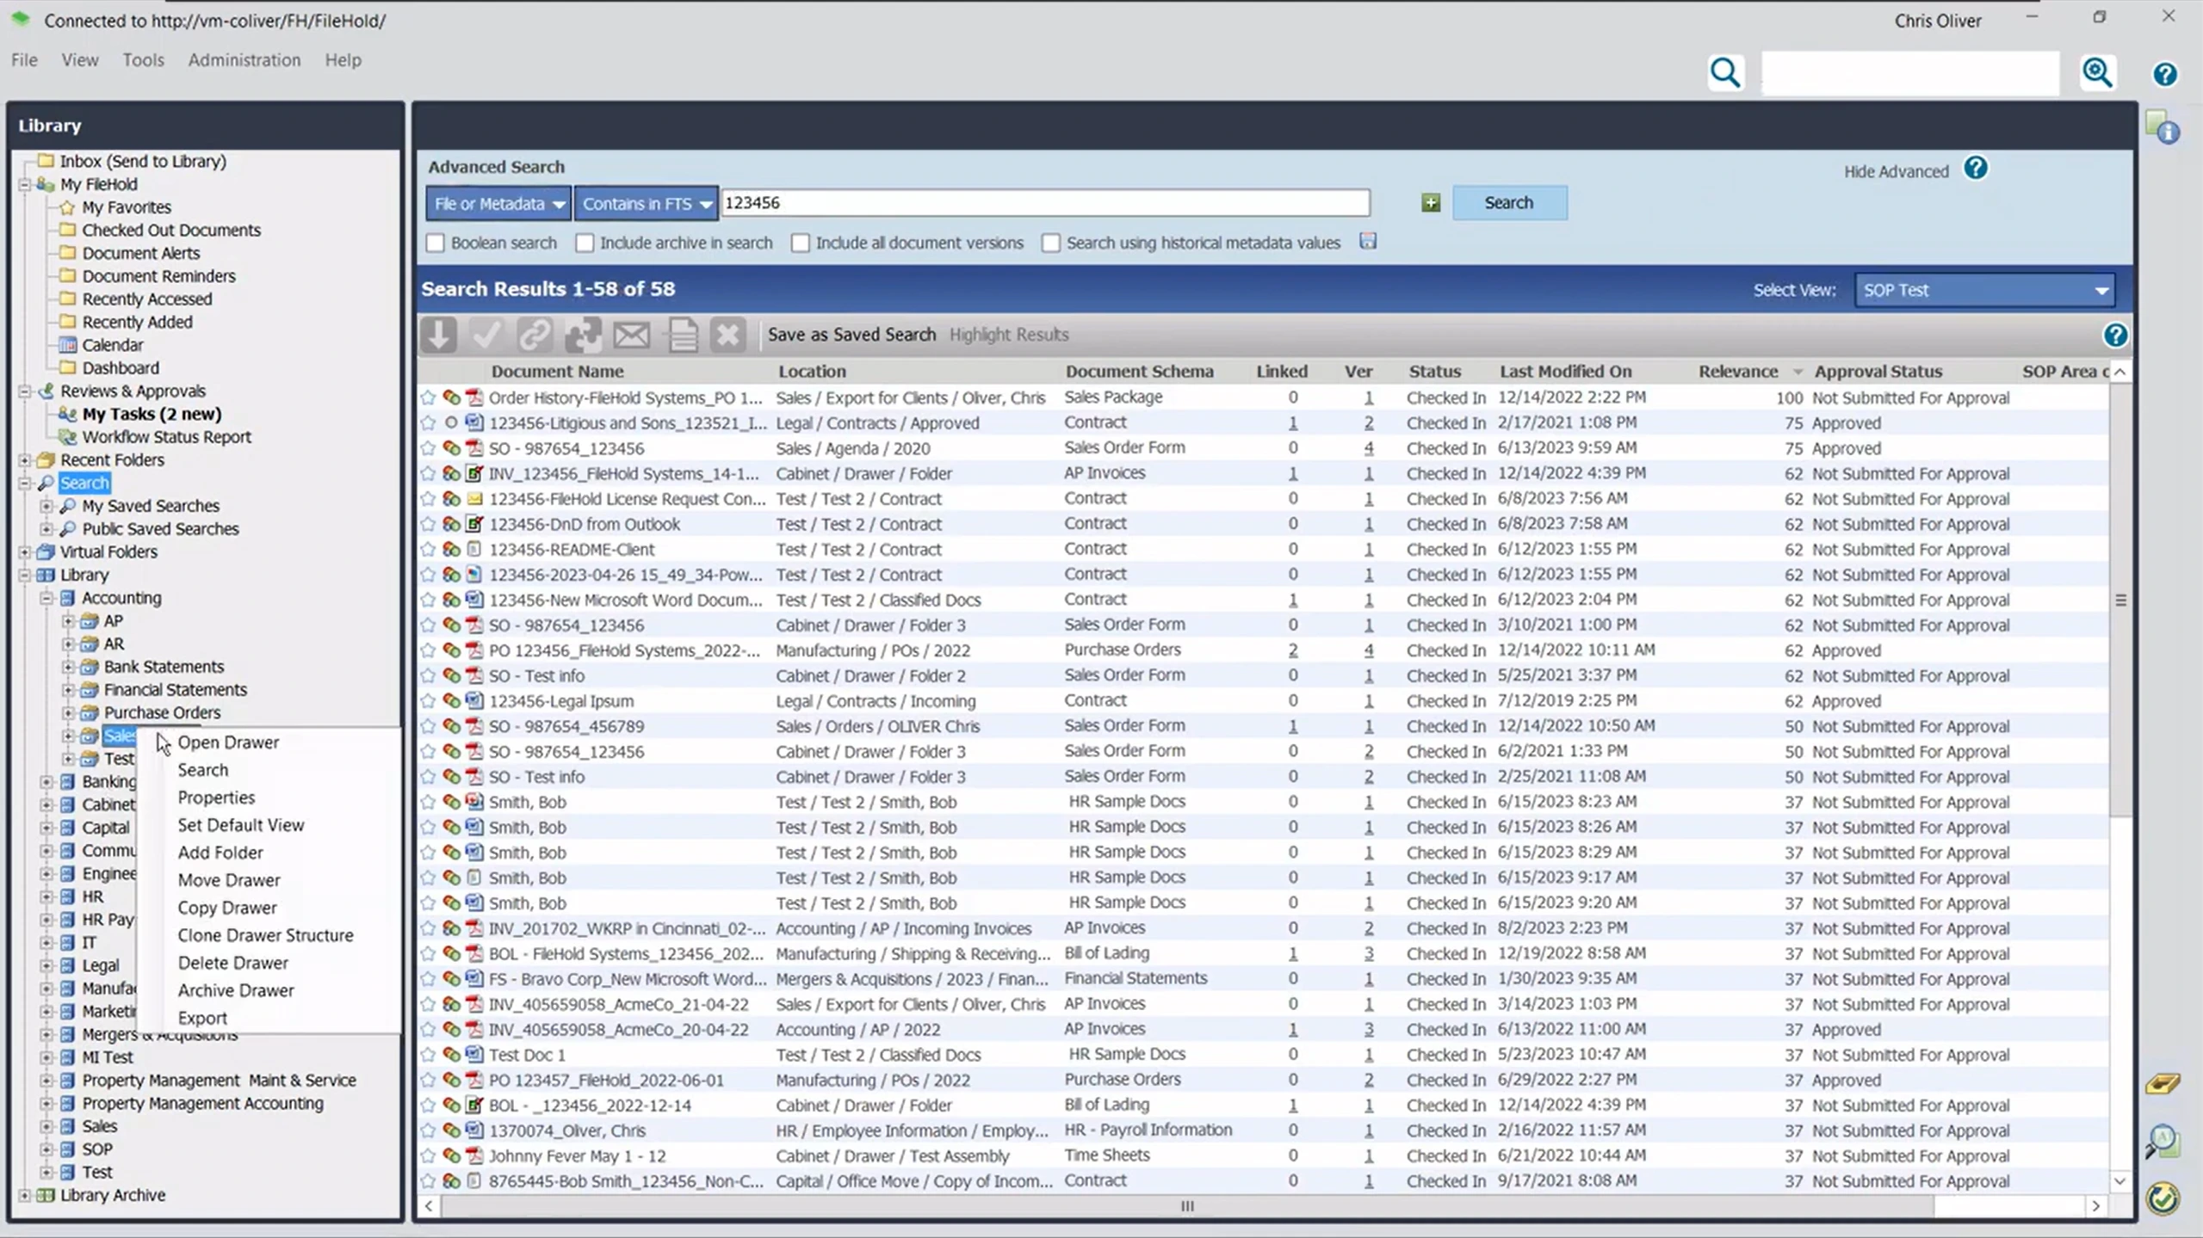Choose Archive Drawer in context menu
The height and width of the screenshot is (1238, 2203).
[x=236, y=990]
